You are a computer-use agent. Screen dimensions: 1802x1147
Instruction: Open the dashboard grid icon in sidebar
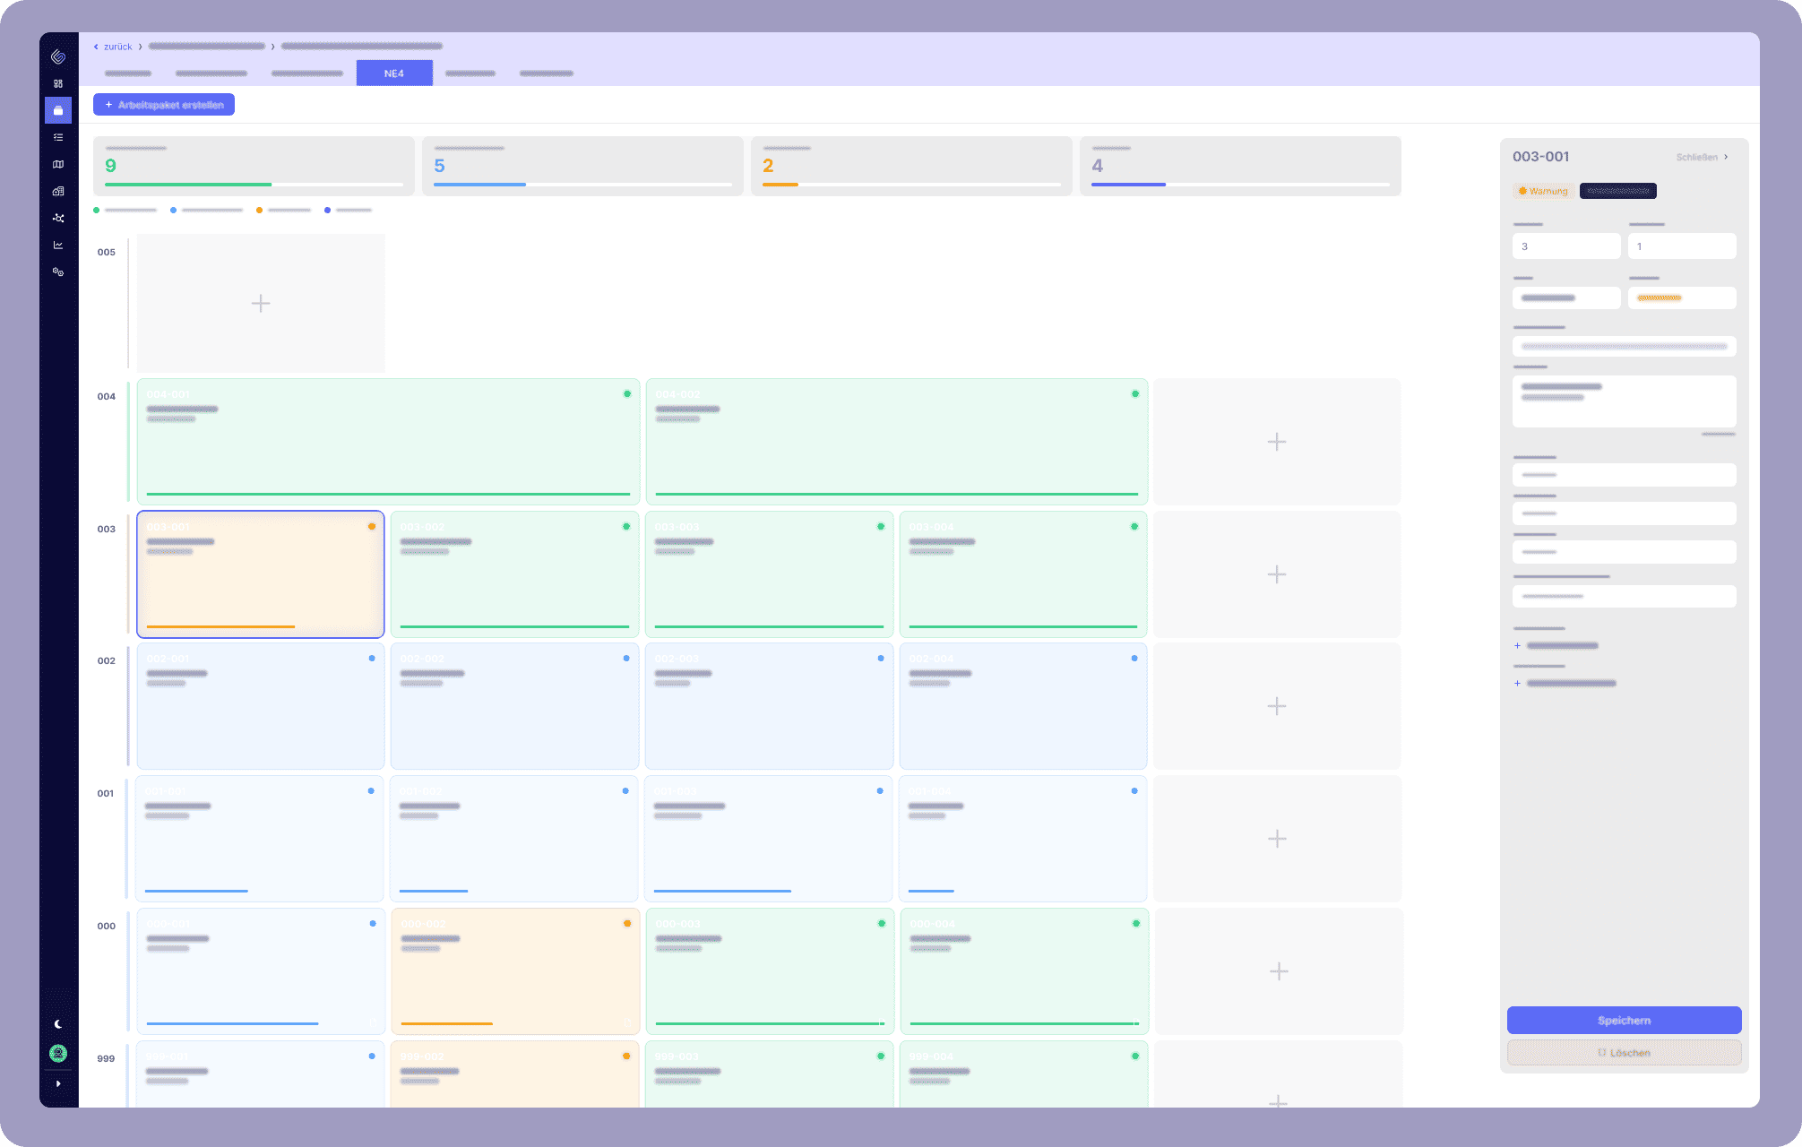click(58, 83)
